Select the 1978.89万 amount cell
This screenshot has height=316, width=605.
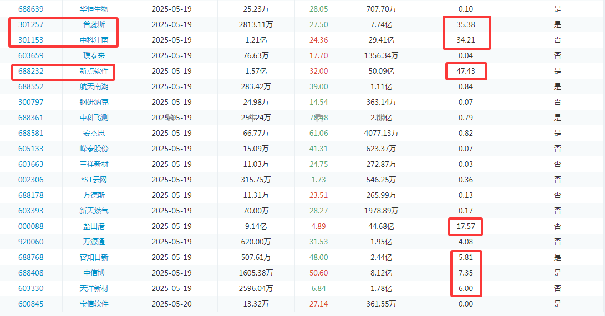[381, 211]
